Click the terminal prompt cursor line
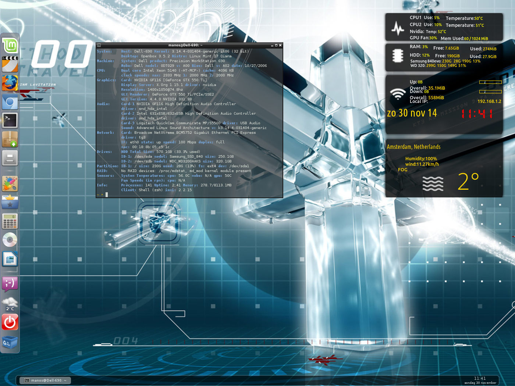 pyautogui.click(x=189, y=194)
